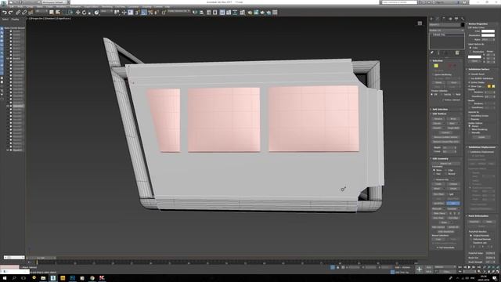
Task: Collapse the Selection rollout
Action: point(438,60)
